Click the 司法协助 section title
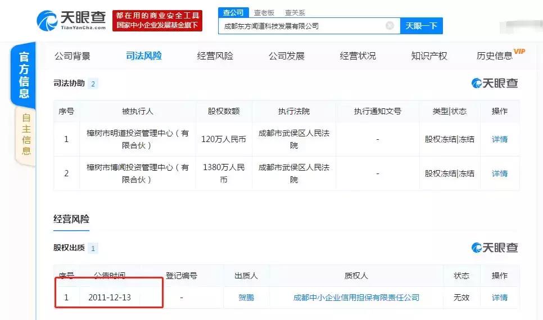This screenshot has height=320, width=543. [69, 84]
